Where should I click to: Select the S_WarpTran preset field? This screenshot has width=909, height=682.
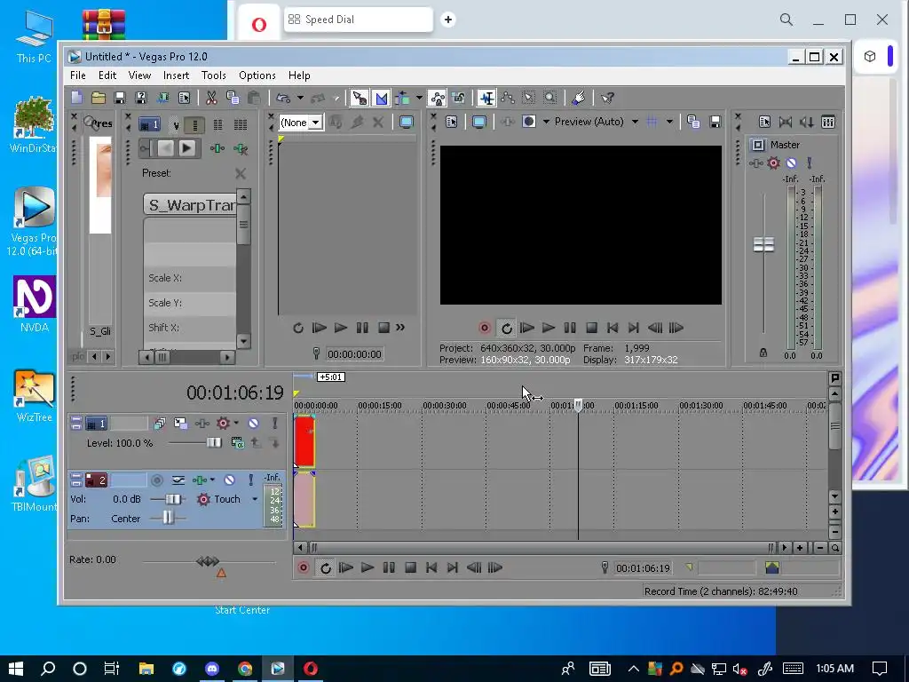click(190, 205)
